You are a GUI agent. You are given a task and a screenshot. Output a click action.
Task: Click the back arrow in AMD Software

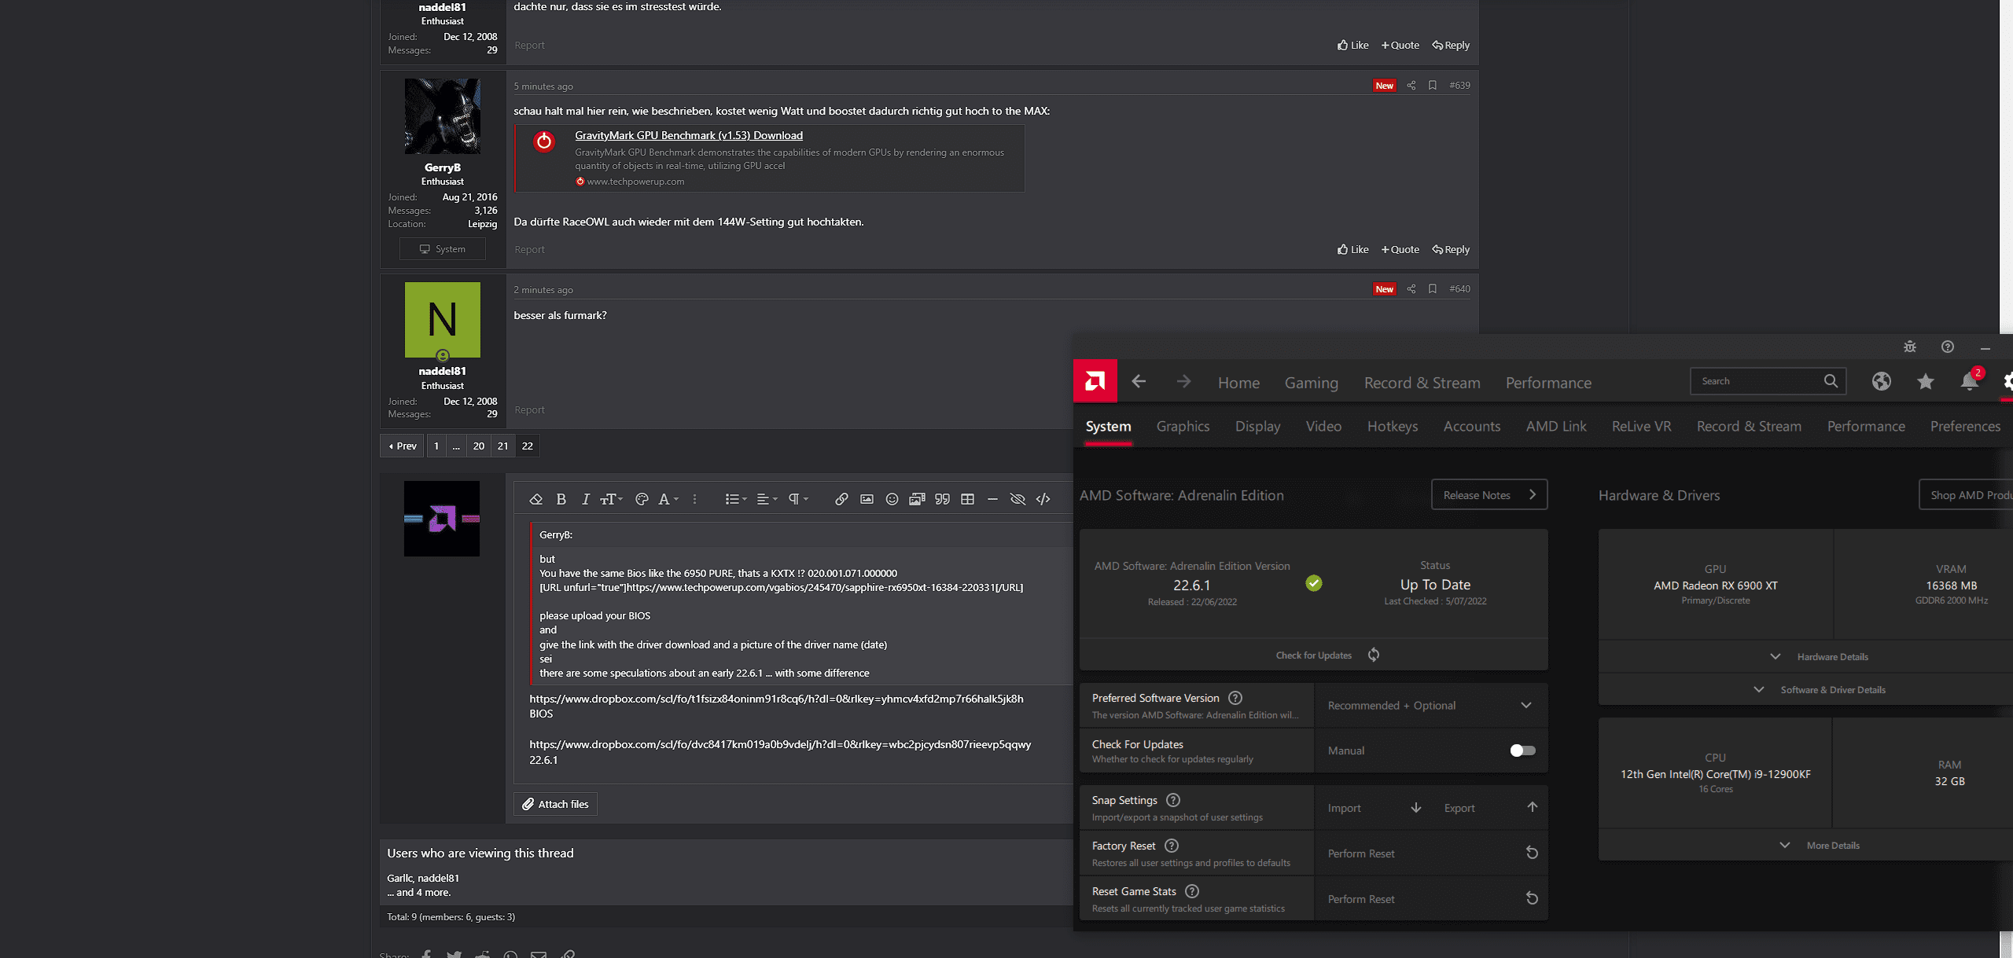[1139, 382]
